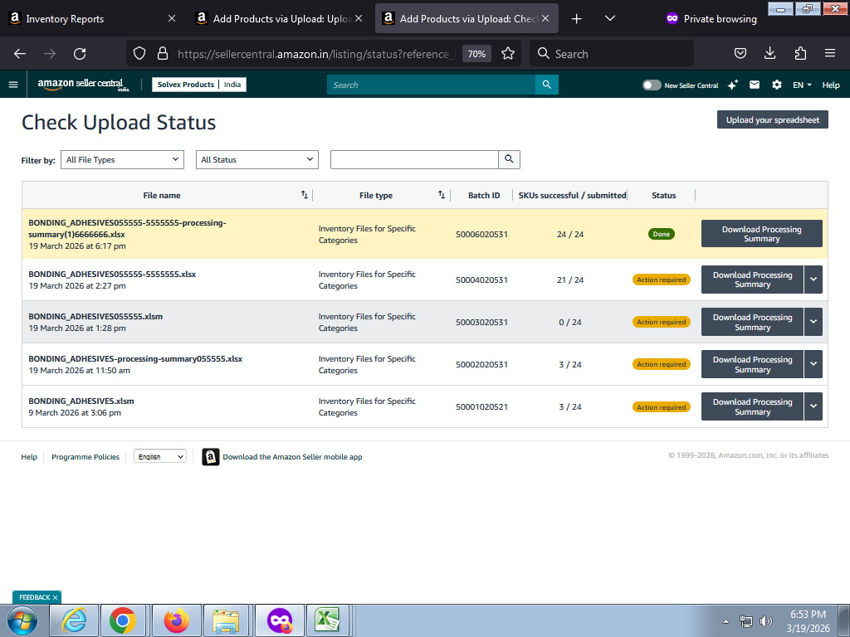Dismiss the FEEDBACK tab with x
This screenshot has width=850, height=637.
(x=55, y=597)
